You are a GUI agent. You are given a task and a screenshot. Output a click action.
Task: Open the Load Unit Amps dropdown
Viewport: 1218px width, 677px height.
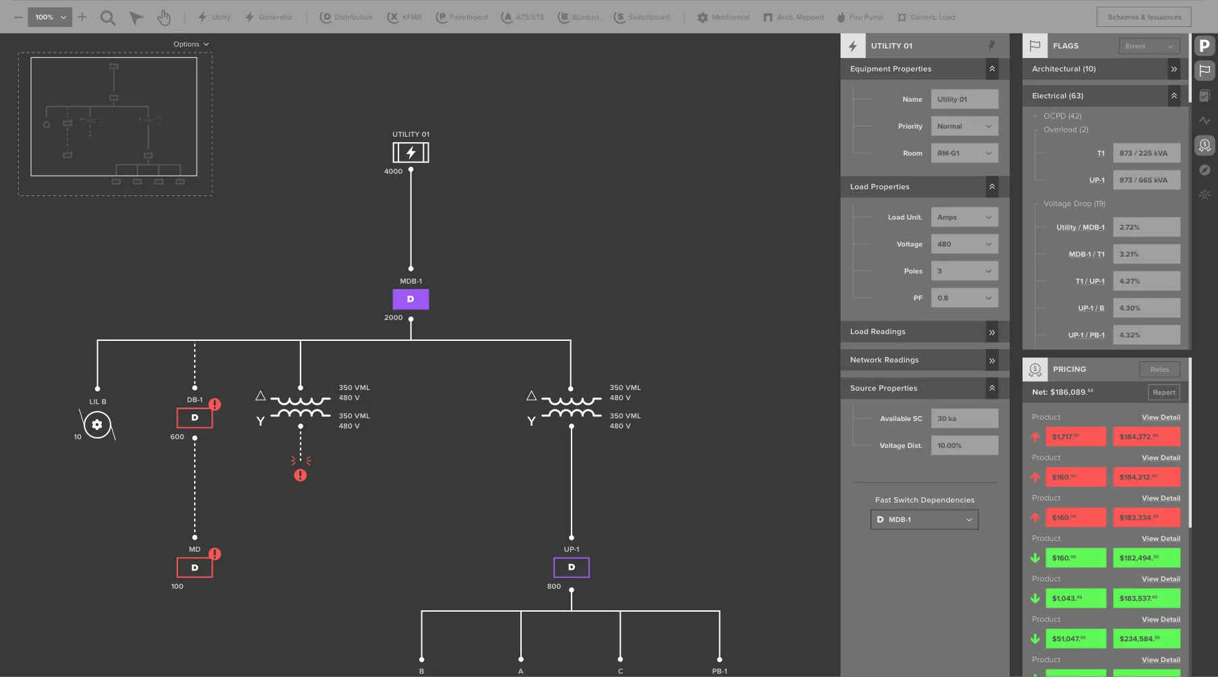click(965, 217)
